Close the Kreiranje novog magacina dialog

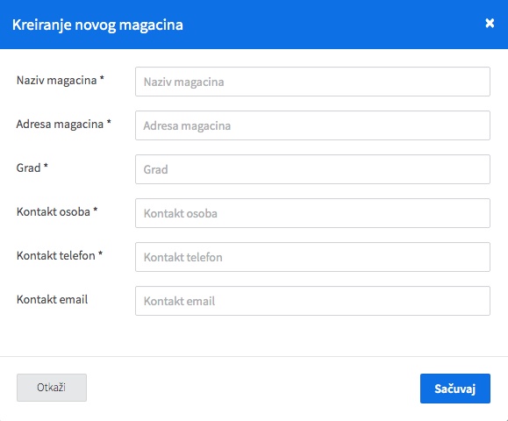tap(490, 23)
